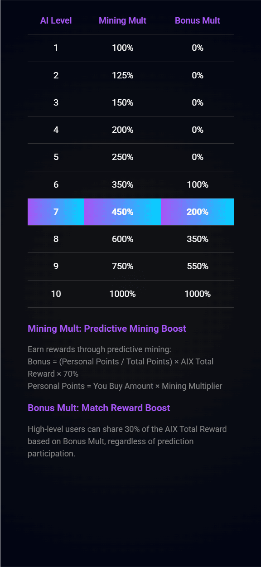The height and width of the screenshot is (567, 261).
Task: Select AI level 1 row
Action: click(x=131, y=48)
